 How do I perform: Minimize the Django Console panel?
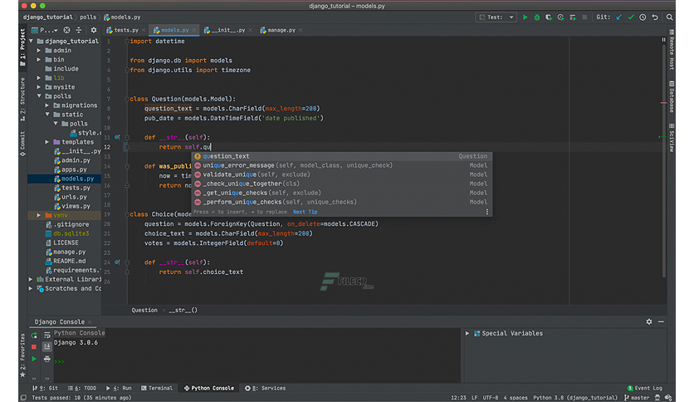pos(661,322)
